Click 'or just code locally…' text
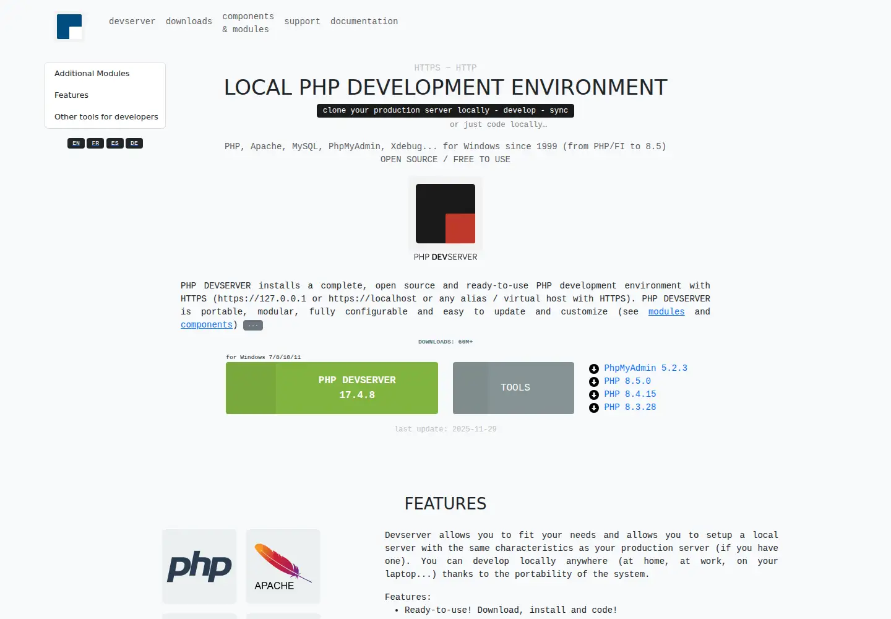The height and width of the screenshot is (619, 891). [x=498, y=124]
